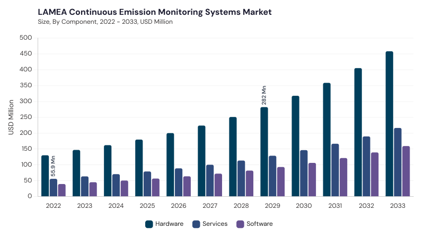Click the Hardware legend color swatch
The image size is (424, 238).
(149, 224)
